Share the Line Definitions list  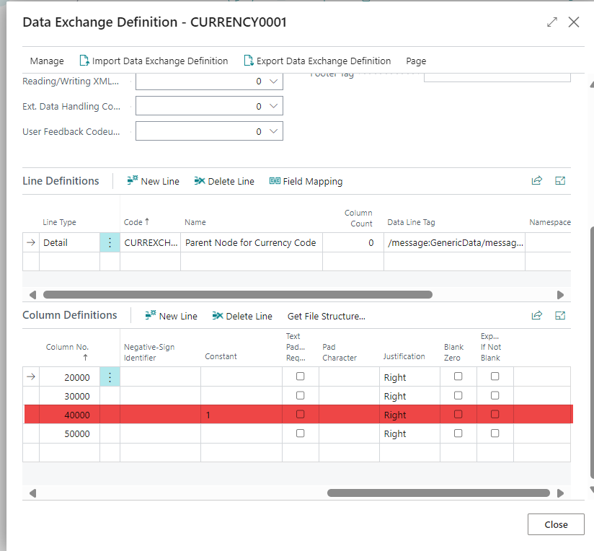pyautogui.click(x=537, y=181)
